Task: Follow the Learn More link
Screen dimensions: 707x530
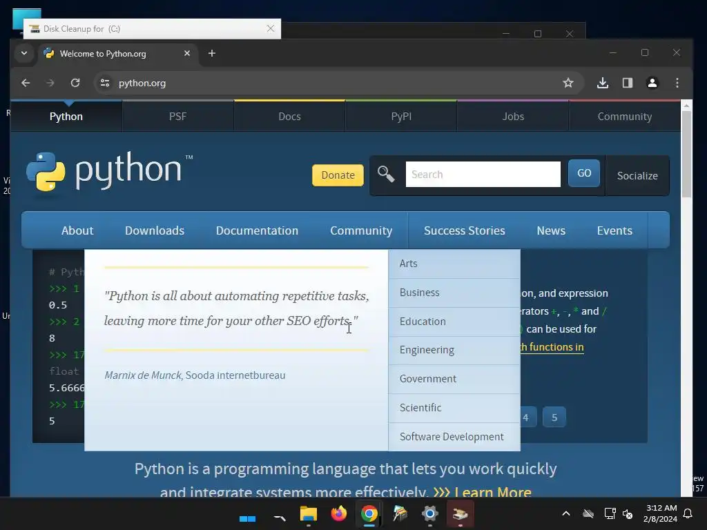Action: point(493,491)
